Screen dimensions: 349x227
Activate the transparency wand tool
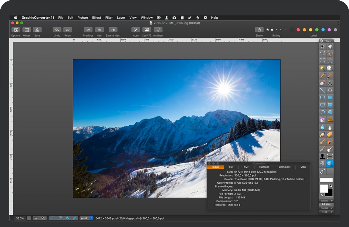[x=330, y=68]
